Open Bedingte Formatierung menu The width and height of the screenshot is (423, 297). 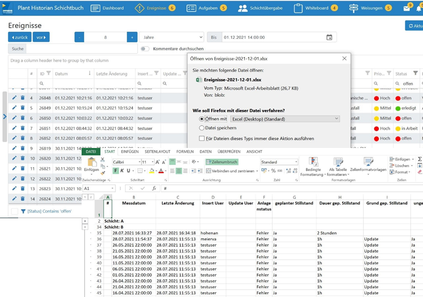coord(313,167)
